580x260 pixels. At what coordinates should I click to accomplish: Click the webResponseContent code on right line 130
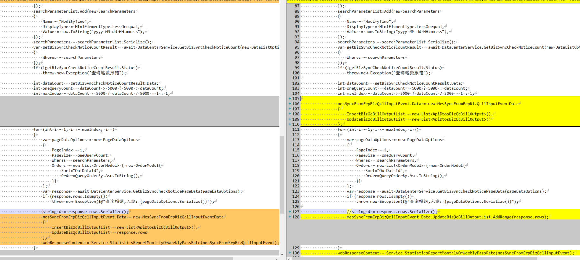pos(456,253)
